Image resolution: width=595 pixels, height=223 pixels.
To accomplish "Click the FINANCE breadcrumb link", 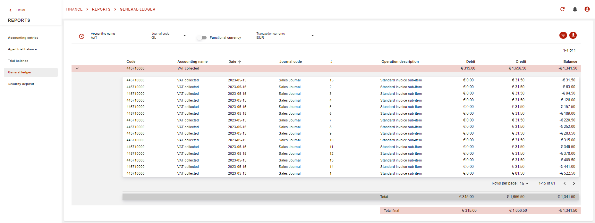I will pyautogui.click(x=74, y=9).
